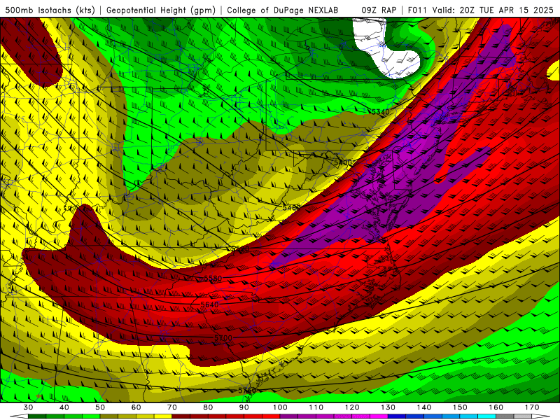Image resolution: width=560 pixels, height=420 pixels.
Task: Click the 80 value on the color scale
Action: click(x=208, y=407)
